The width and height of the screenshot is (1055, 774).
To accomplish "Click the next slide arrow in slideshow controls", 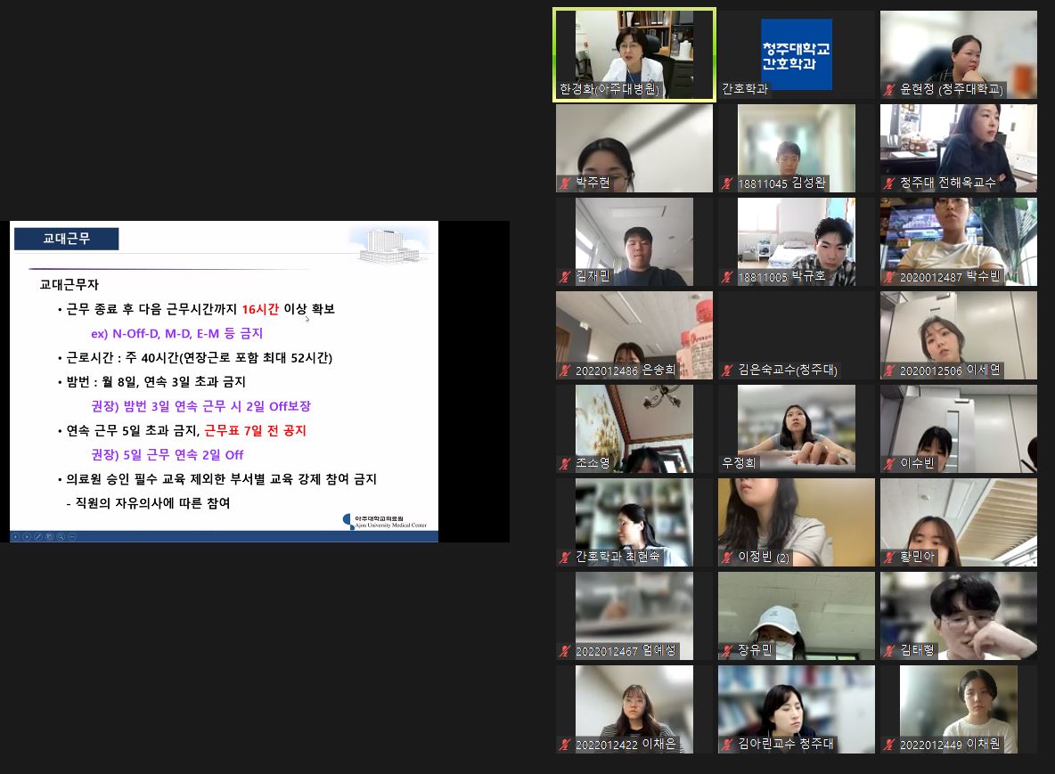I will click(x=27, y=537).
